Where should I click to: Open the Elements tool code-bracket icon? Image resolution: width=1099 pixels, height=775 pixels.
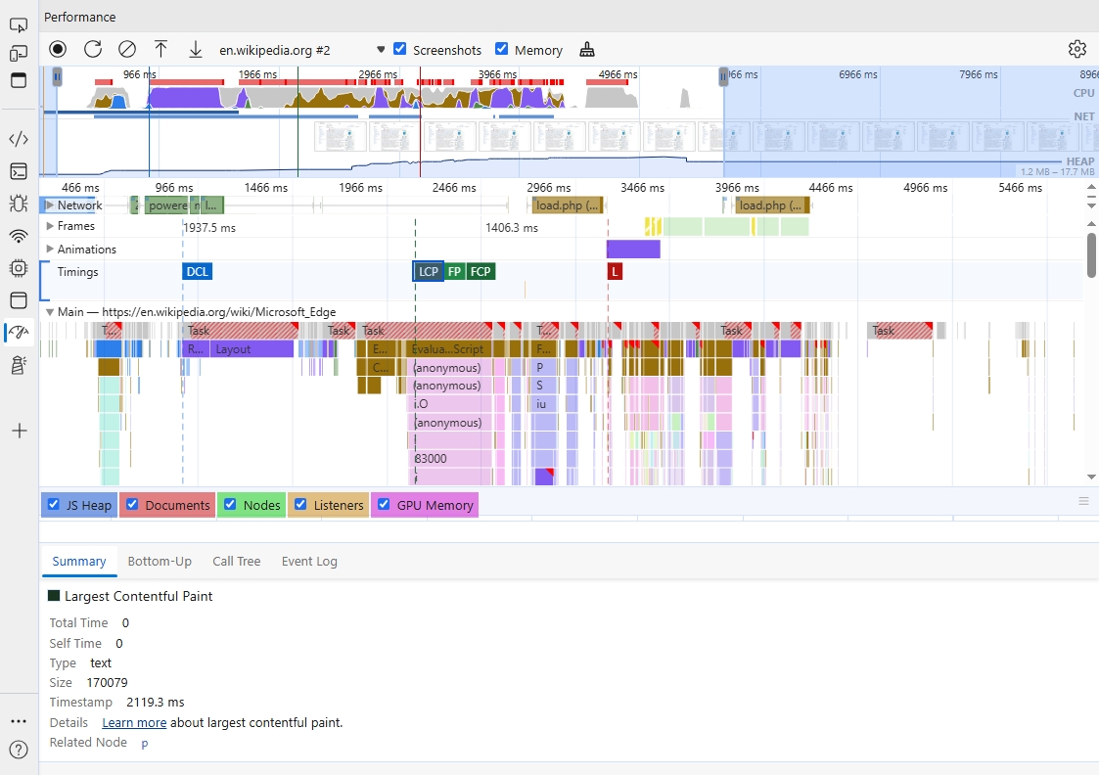click(x=19, y=139)
